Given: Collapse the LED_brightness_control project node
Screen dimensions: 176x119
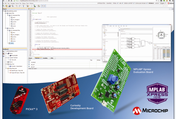Looking at the screenshot, I should coord(4,11).
